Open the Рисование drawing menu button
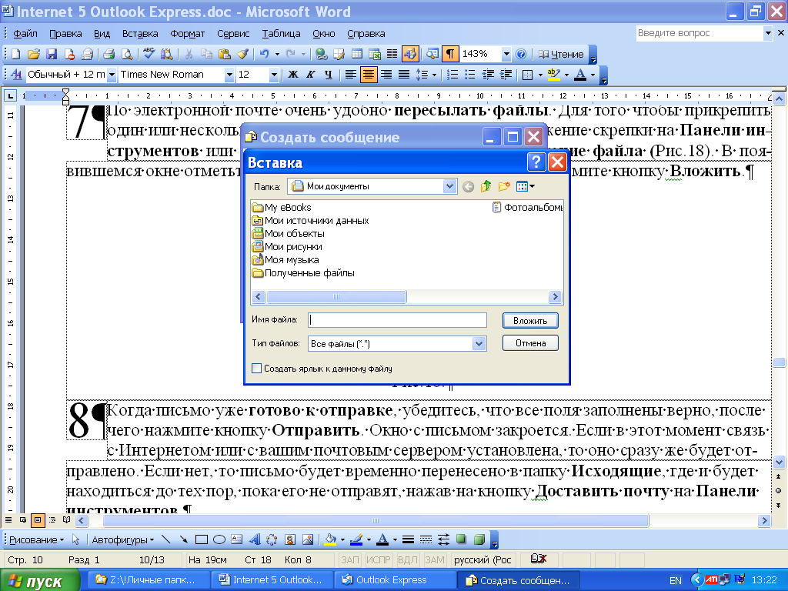788x591 pixels. pos(37,539)
